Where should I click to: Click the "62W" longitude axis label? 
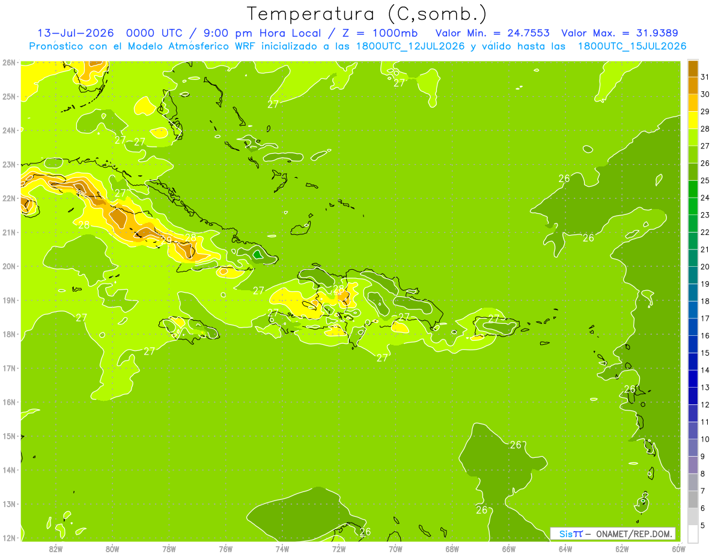pos(622,548)
